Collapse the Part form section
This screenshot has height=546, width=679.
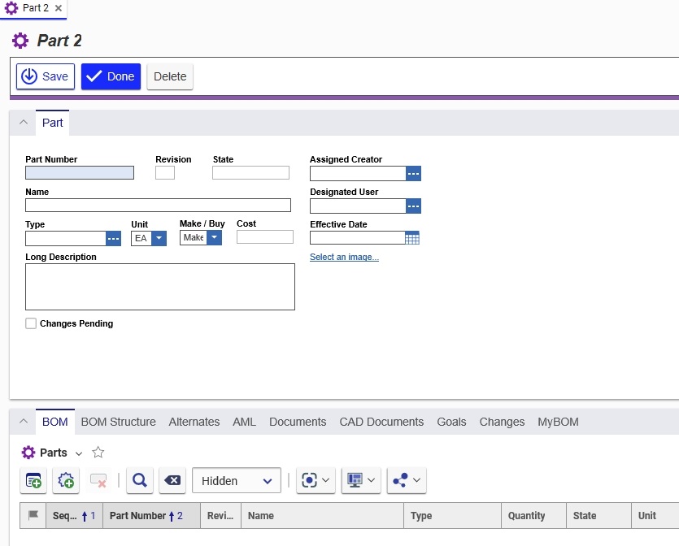point(24,123)
